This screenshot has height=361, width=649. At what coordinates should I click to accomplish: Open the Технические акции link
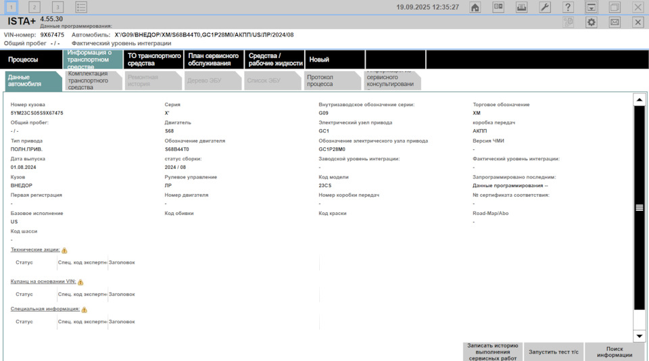pos(35,249)
